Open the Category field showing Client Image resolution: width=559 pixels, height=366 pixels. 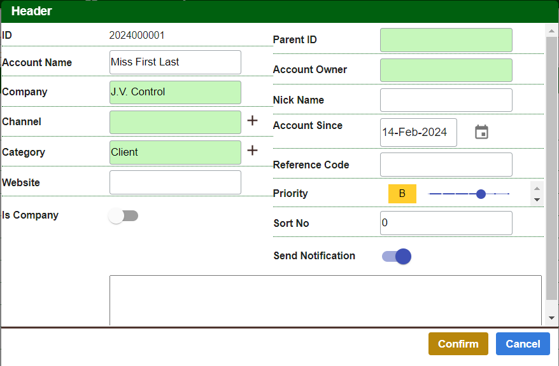(175, 152)
